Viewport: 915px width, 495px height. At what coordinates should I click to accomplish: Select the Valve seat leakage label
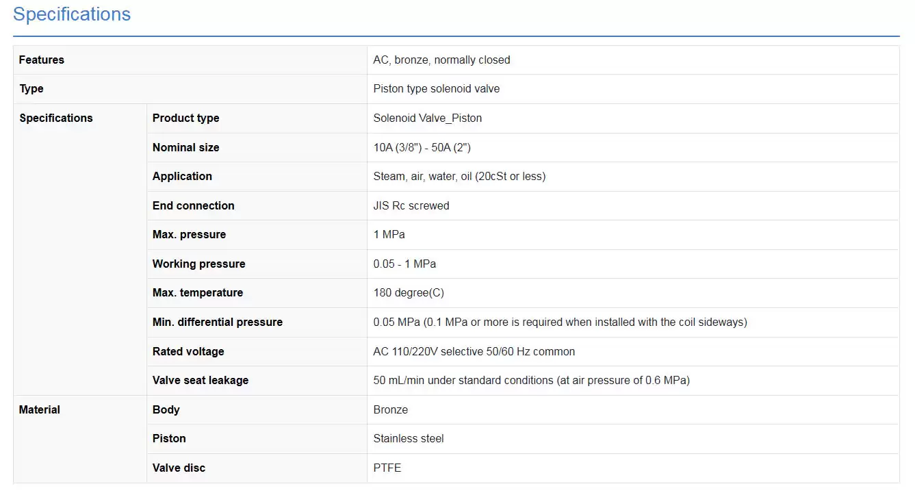201,380
